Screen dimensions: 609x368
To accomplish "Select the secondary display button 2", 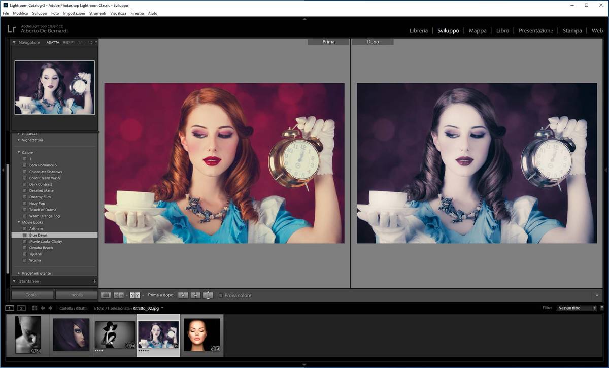I will 21,308.
